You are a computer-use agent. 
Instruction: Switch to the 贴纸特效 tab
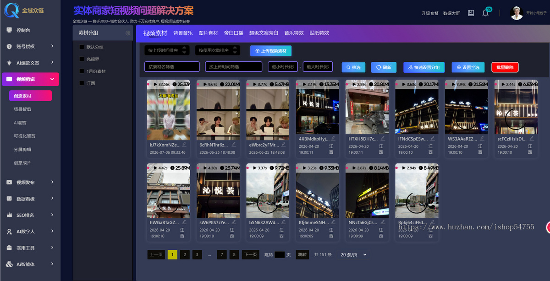tap(319, 33)
